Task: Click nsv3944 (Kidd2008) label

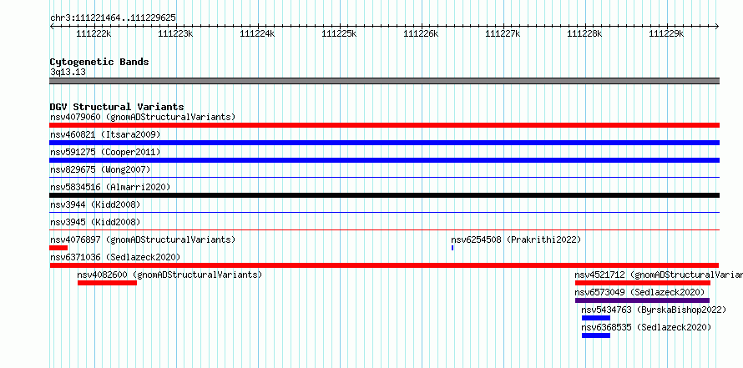Action: click(95, 204)
